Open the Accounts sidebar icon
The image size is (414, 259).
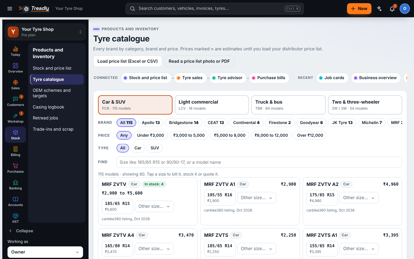point(16,201)
